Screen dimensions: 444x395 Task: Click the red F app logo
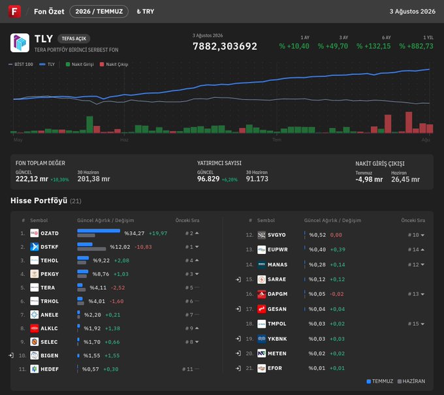14,11
